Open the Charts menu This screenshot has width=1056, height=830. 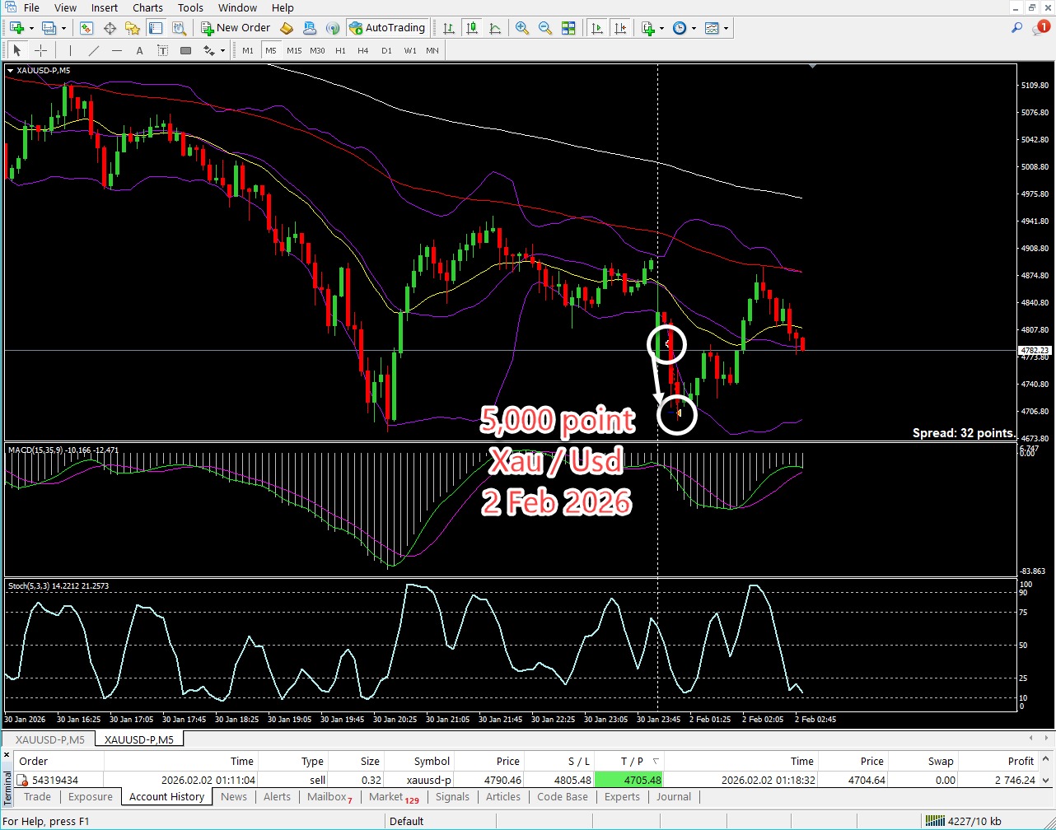(x=147, y=7)
